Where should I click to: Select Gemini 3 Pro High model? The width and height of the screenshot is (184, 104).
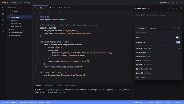[158, 73]
